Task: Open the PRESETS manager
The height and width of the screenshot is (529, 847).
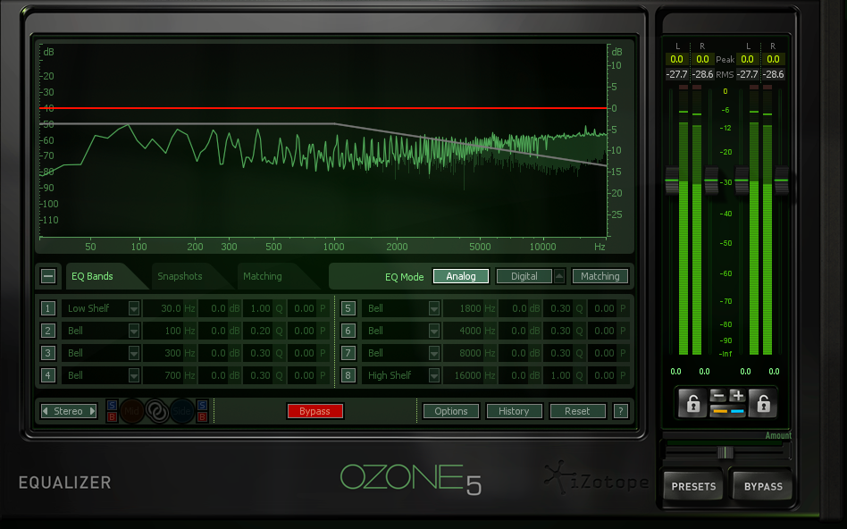Action: pyautogui.click(x=693, y=486)
